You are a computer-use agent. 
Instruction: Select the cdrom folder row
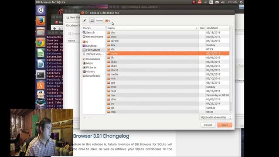tap(168, 41)
